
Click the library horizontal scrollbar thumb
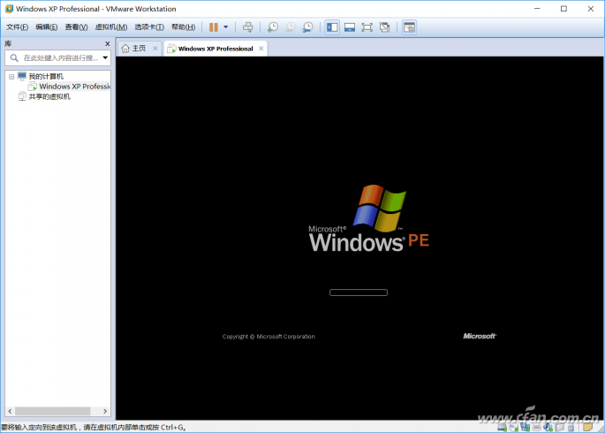(x=52, y=412)
